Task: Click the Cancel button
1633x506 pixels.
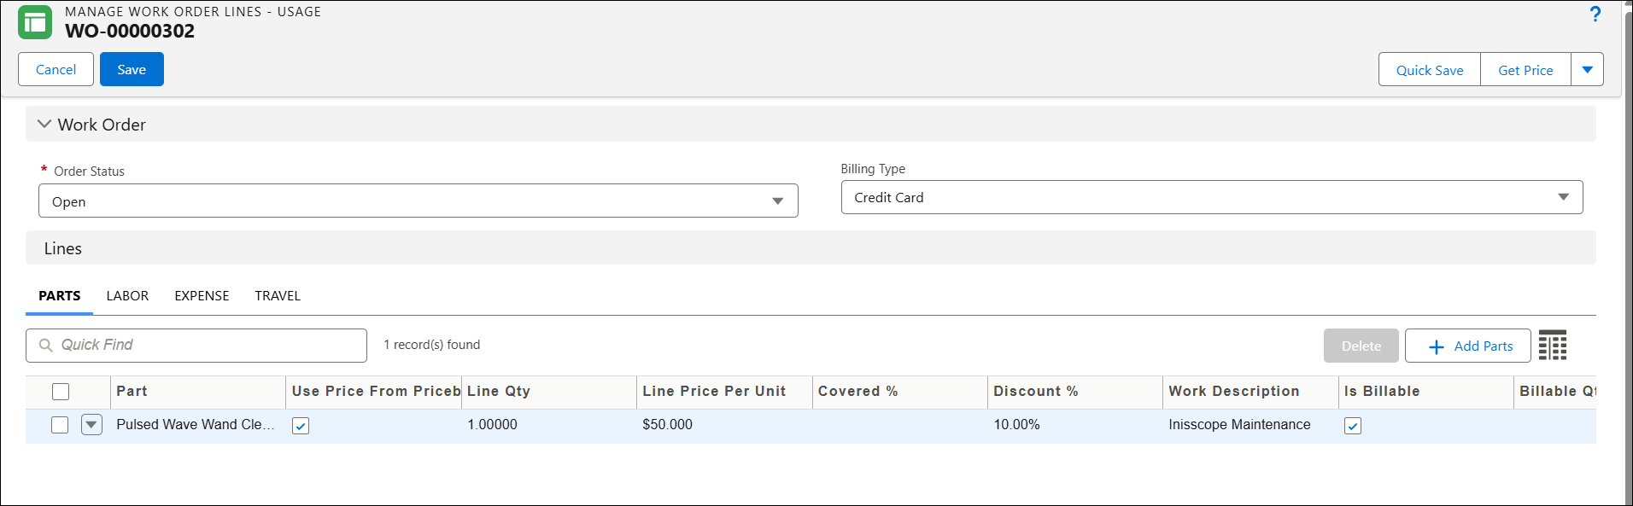Action: click(x=56, y=69)
